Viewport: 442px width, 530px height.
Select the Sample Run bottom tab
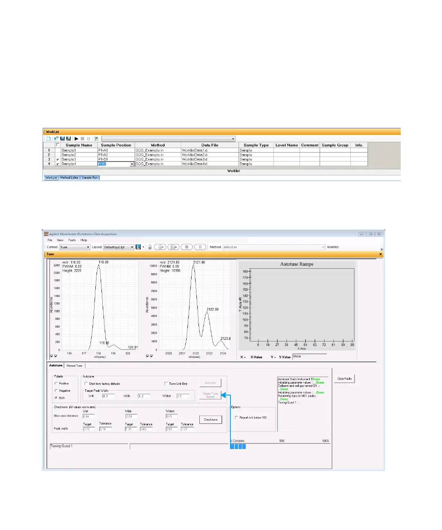(90, 177)
